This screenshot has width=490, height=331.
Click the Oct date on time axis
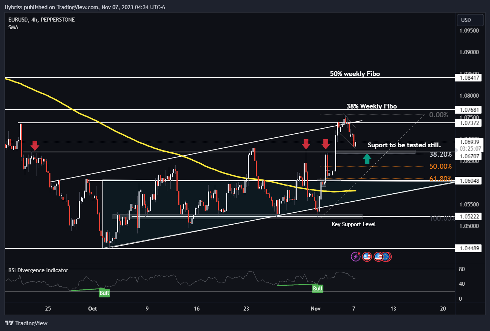[x=93, y=309]
